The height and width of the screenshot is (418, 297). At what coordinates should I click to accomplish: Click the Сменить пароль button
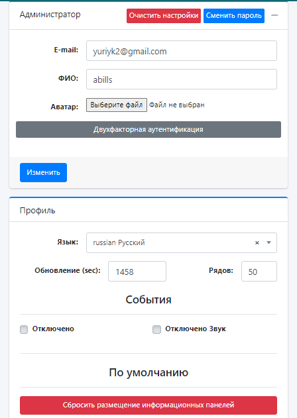pyautogui.click(x=234, y=16)
